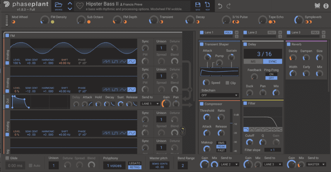Disable the Delay effect
This screenshot has width=331, height=172.
coord(245,44)
